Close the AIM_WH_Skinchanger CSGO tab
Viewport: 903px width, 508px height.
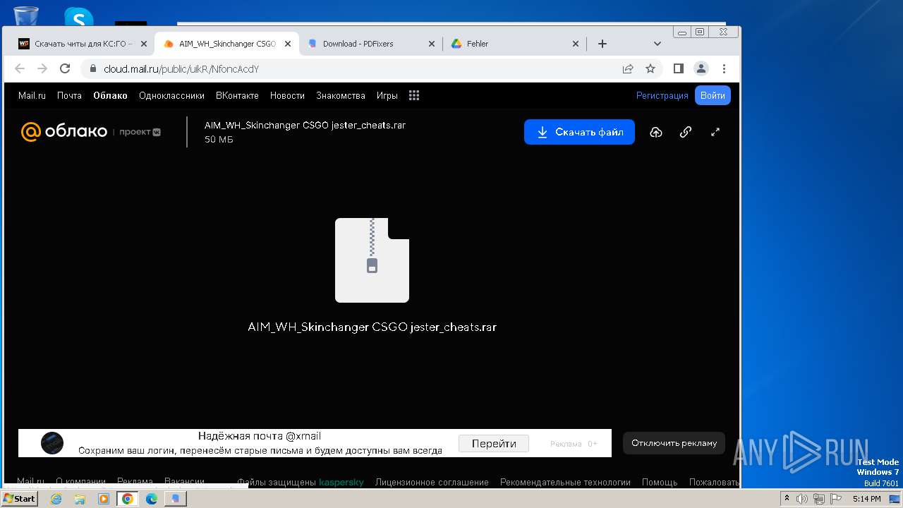288,44
